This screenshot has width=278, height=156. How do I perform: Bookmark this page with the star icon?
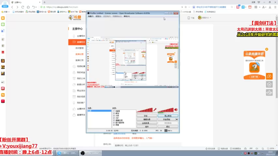coord(186,7)
